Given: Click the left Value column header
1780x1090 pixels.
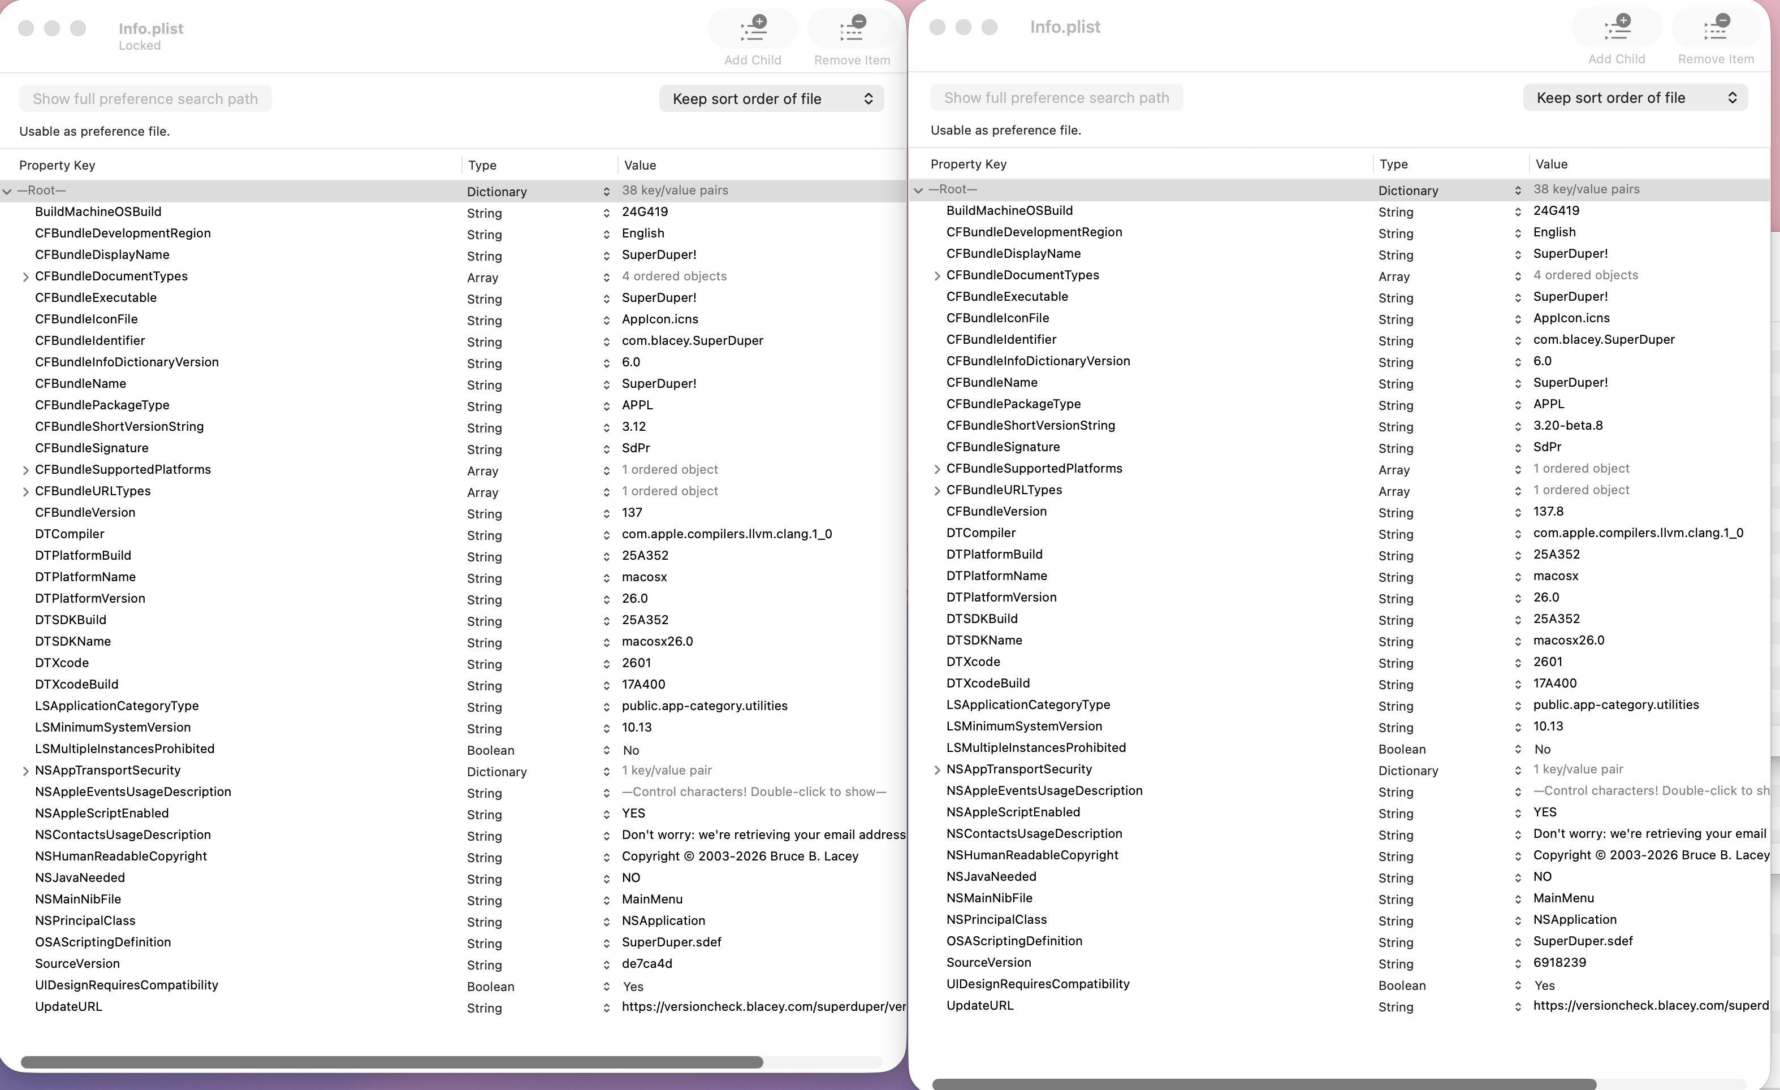Looking at the screenshot, I should pyautogui.click(x=640, y=166).
